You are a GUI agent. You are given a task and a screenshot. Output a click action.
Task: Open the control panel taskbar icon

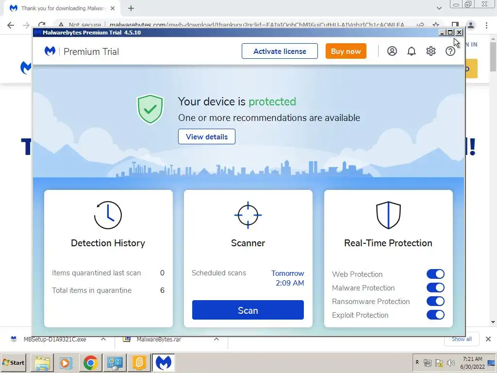(115, 362)
